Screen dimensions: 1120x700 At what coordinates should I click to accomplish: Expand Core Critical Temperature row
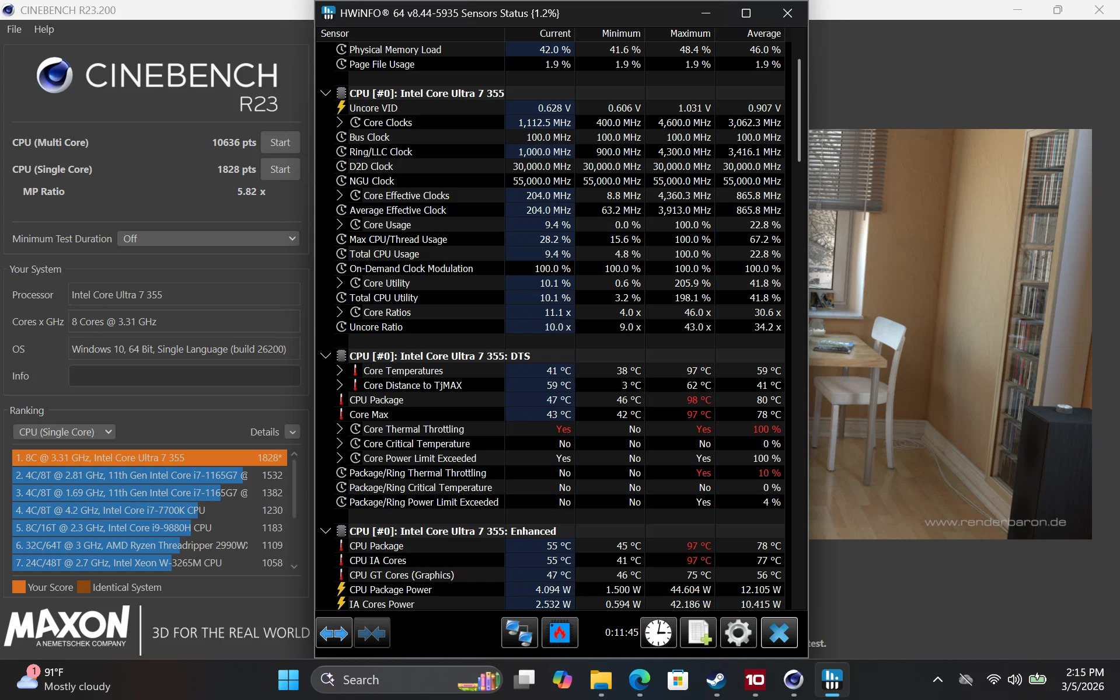pyautogui.click(x=340, y=444)
